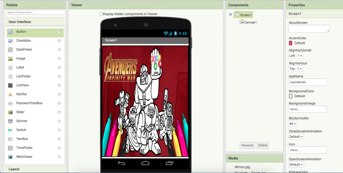Open help for WebViewer component
The width and height of the screenshot is (343, 173).
pos(59,157)
